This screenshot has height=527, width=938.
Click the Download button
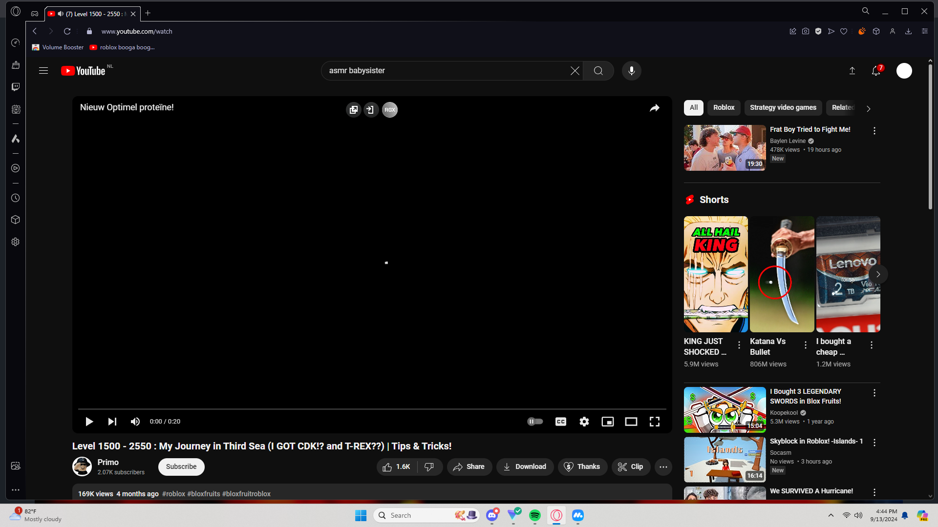tap(525, 467)
